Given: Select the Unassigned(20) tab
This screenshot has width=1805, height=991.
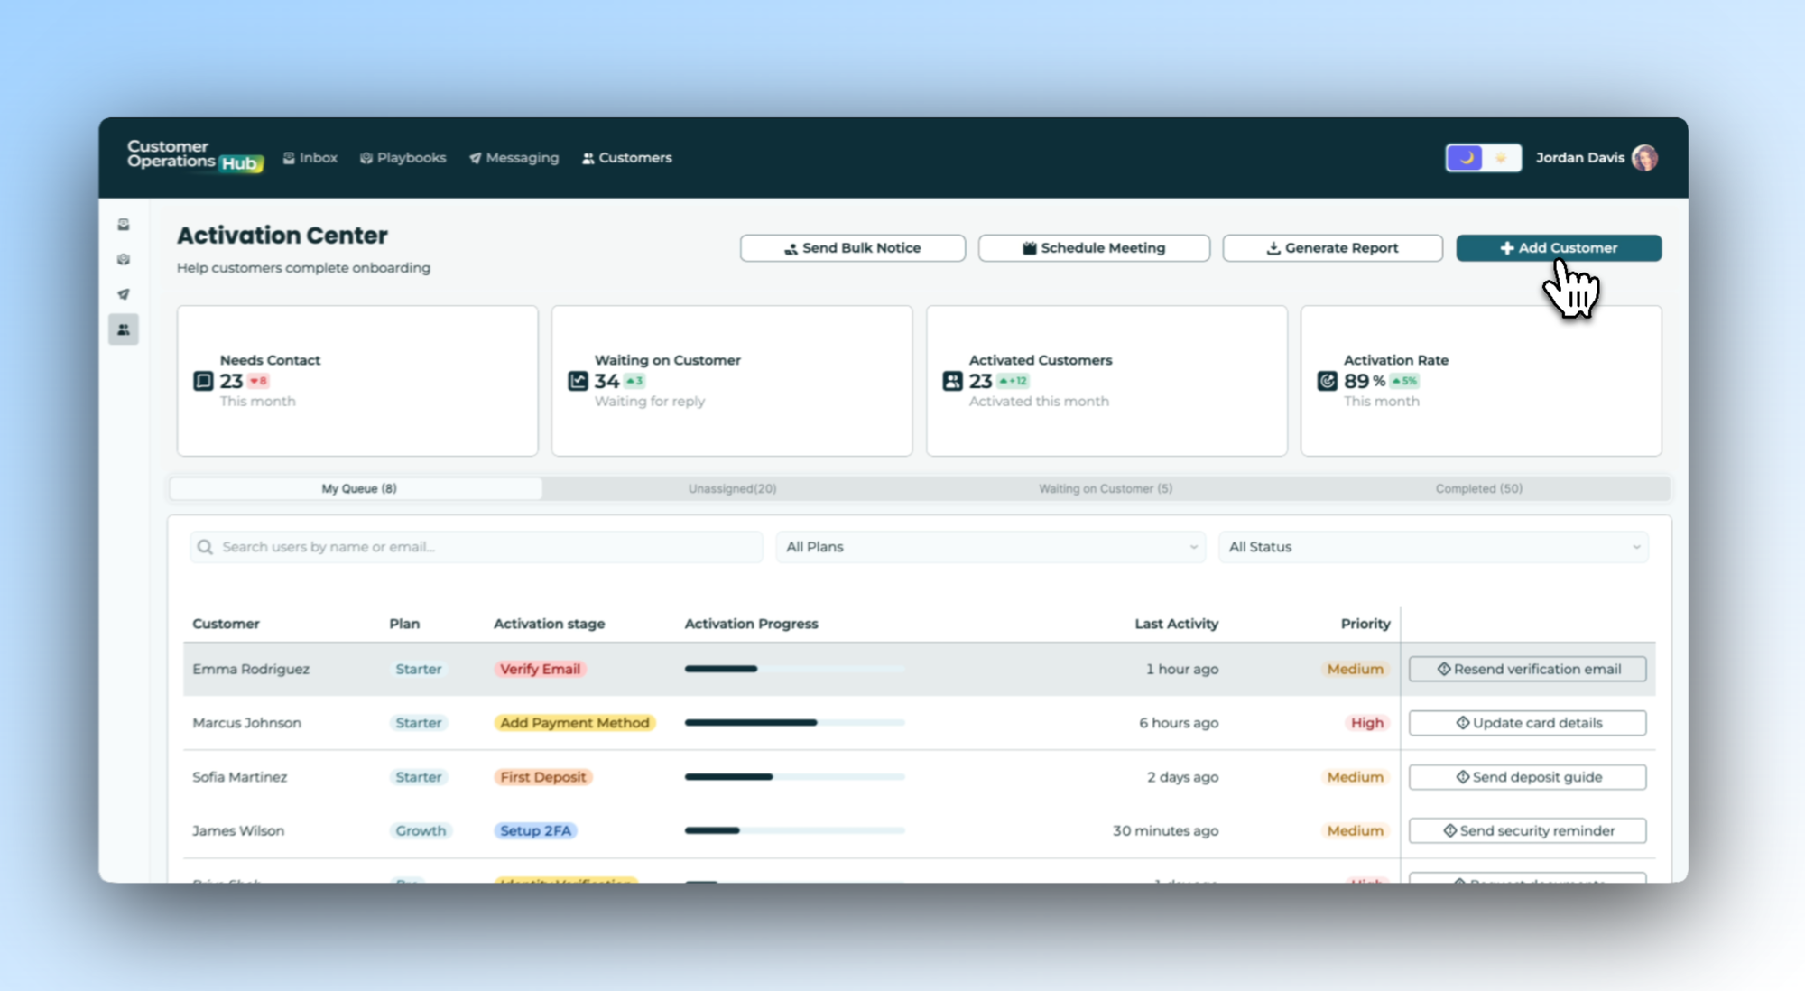Looking at the screenshot, I should tap(732, 488).
